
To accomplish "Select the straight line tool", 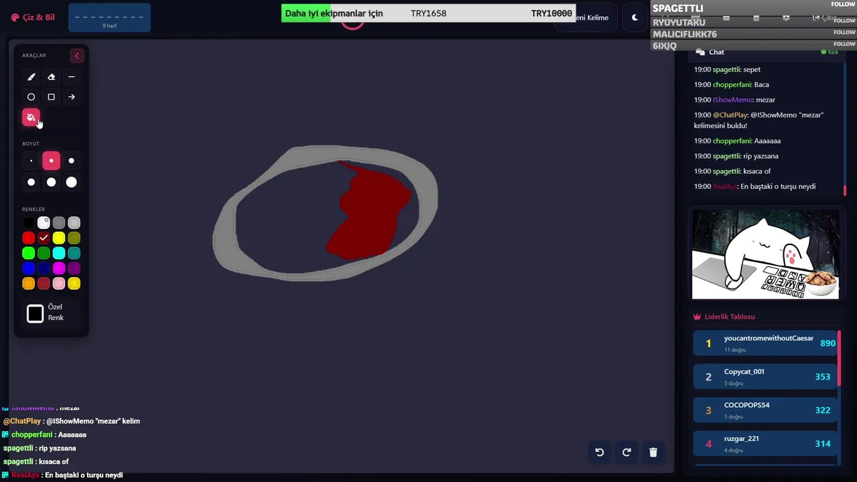I will click(72, 77).
